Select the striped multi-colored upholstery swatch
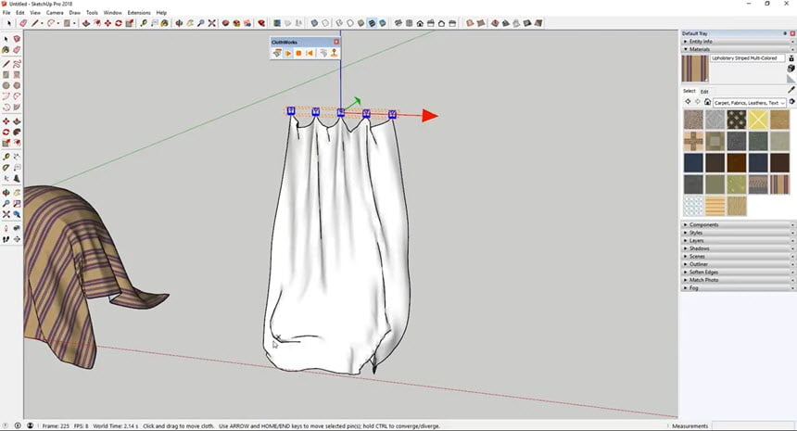 point(779,184)
